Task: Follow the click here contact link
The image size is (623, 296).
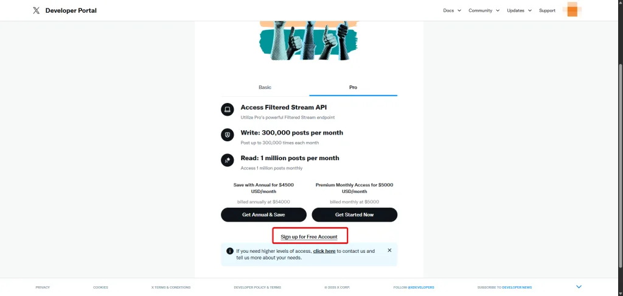Action: [x=324, y=251]
